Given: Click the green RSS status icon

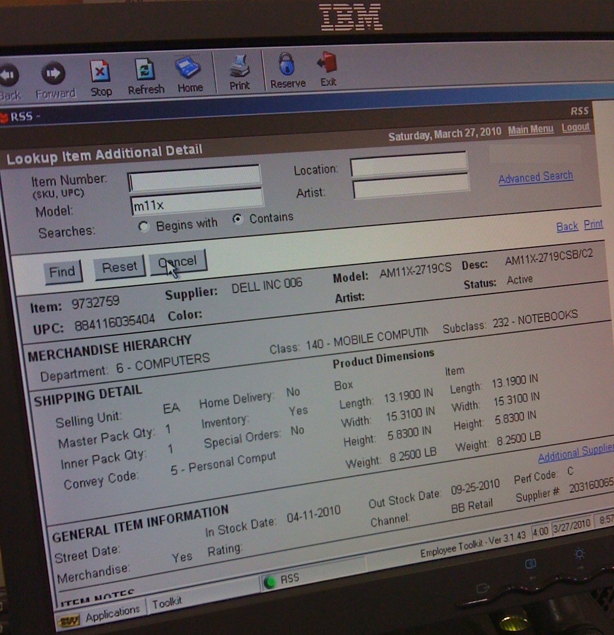Looking at the screenshot, I should point(269,583).
